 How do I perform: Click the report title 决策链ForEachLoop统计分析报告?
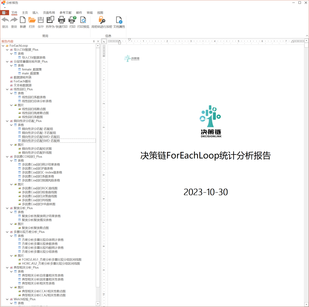205,156
